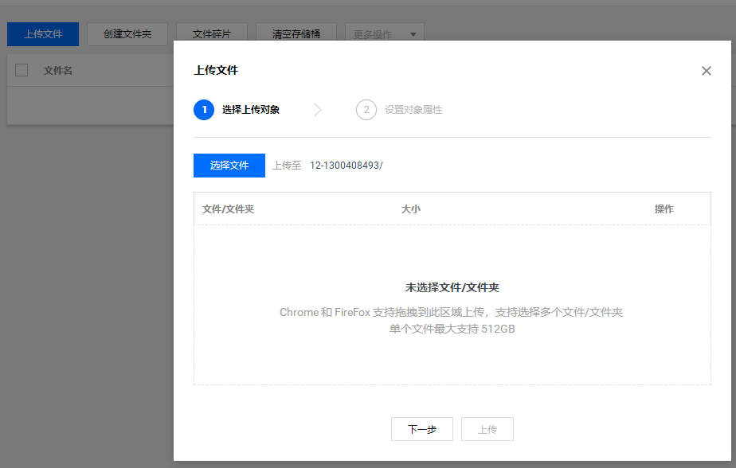
Task: Click the 上传 button
Action: pyautogui.click(x=487, y=429)
